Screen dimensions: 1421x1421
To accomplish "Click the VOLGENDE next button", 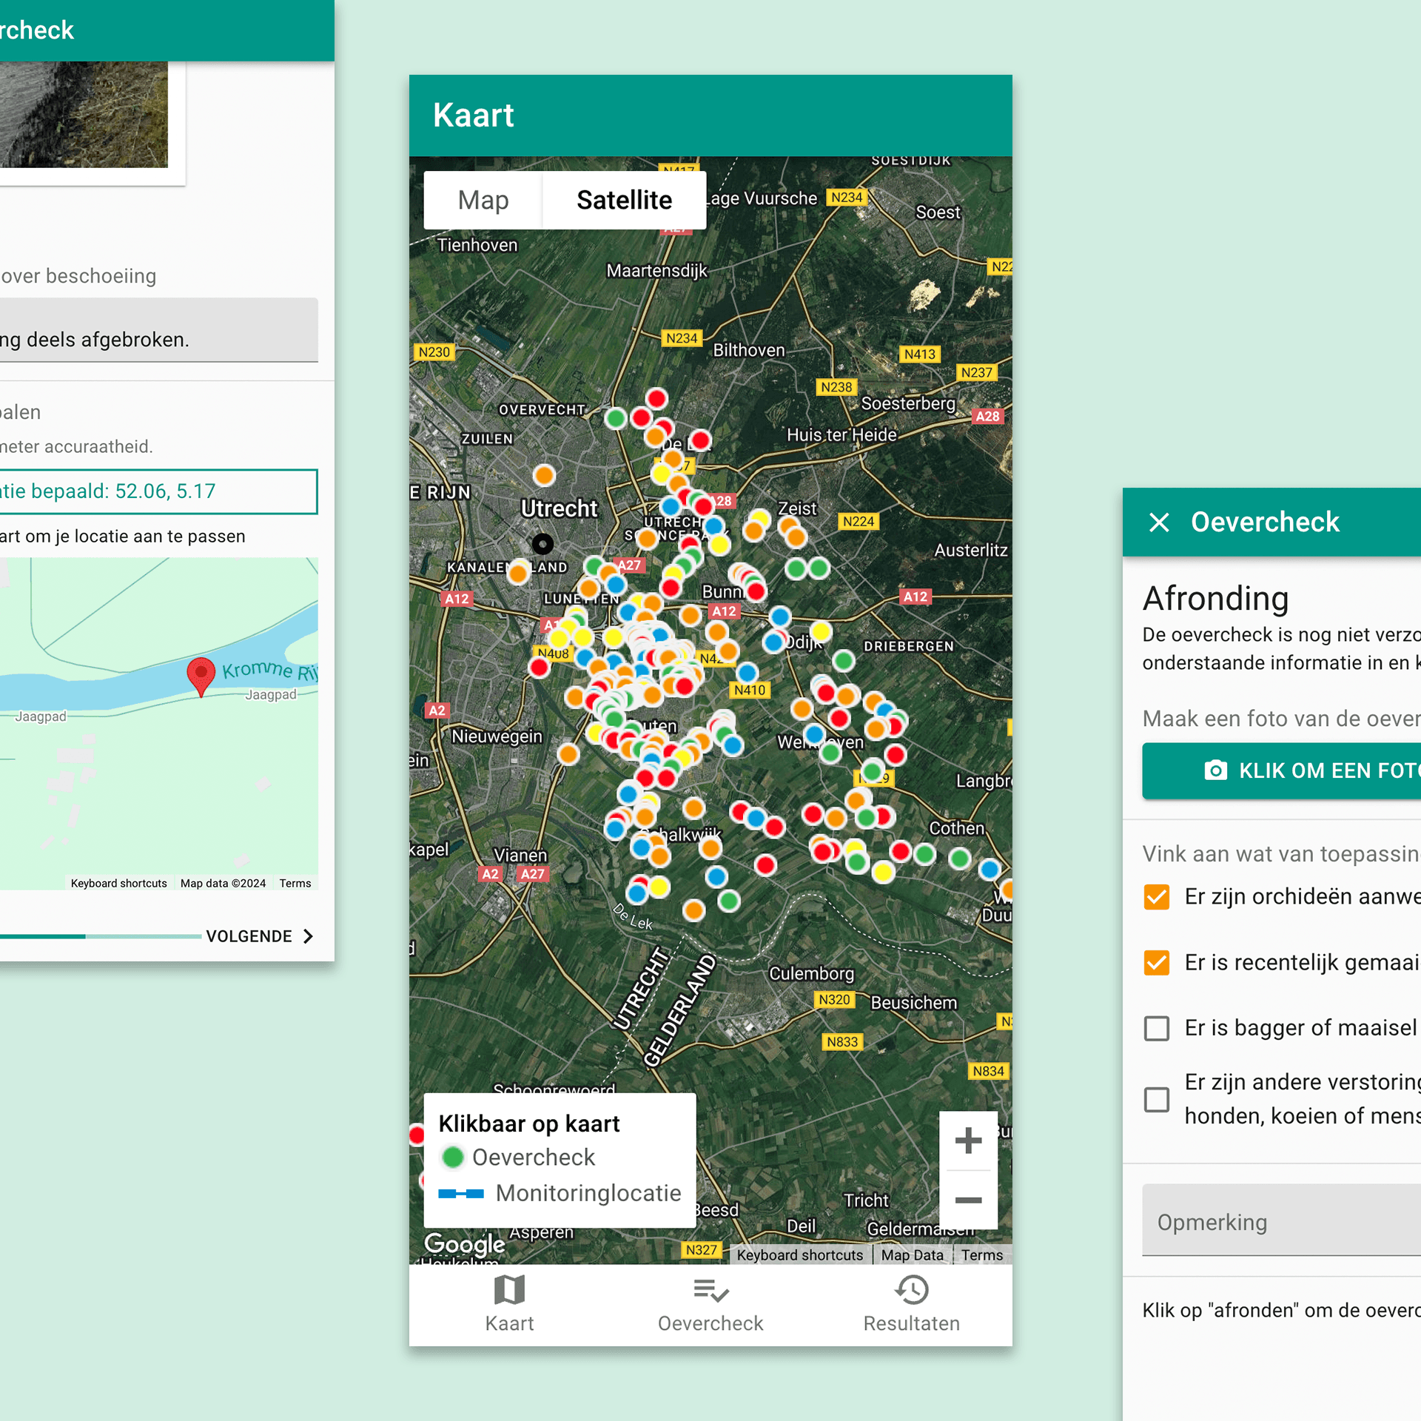I will pos(259,936).
